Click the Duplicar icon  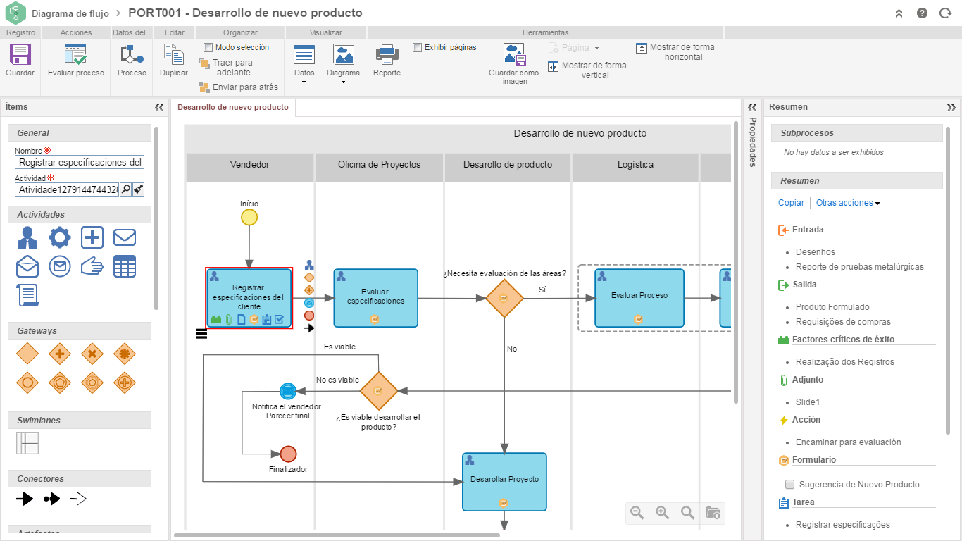173,55
